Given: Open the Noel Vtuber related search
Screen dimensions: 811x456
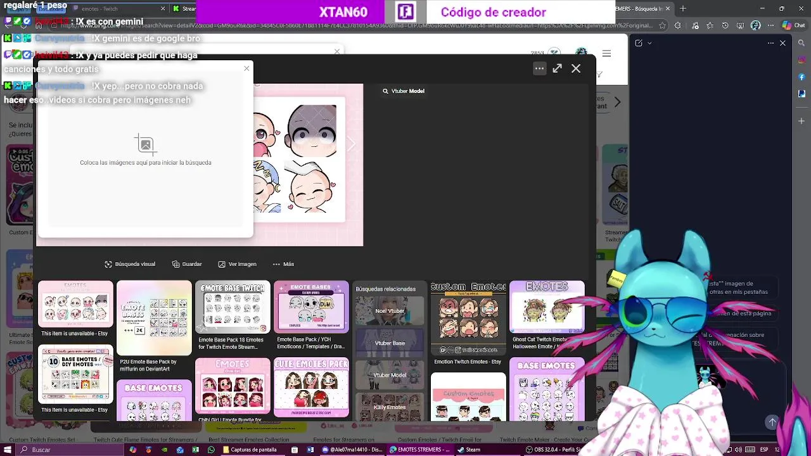Looking at the screenshot, I should click(x=390, y=311).
